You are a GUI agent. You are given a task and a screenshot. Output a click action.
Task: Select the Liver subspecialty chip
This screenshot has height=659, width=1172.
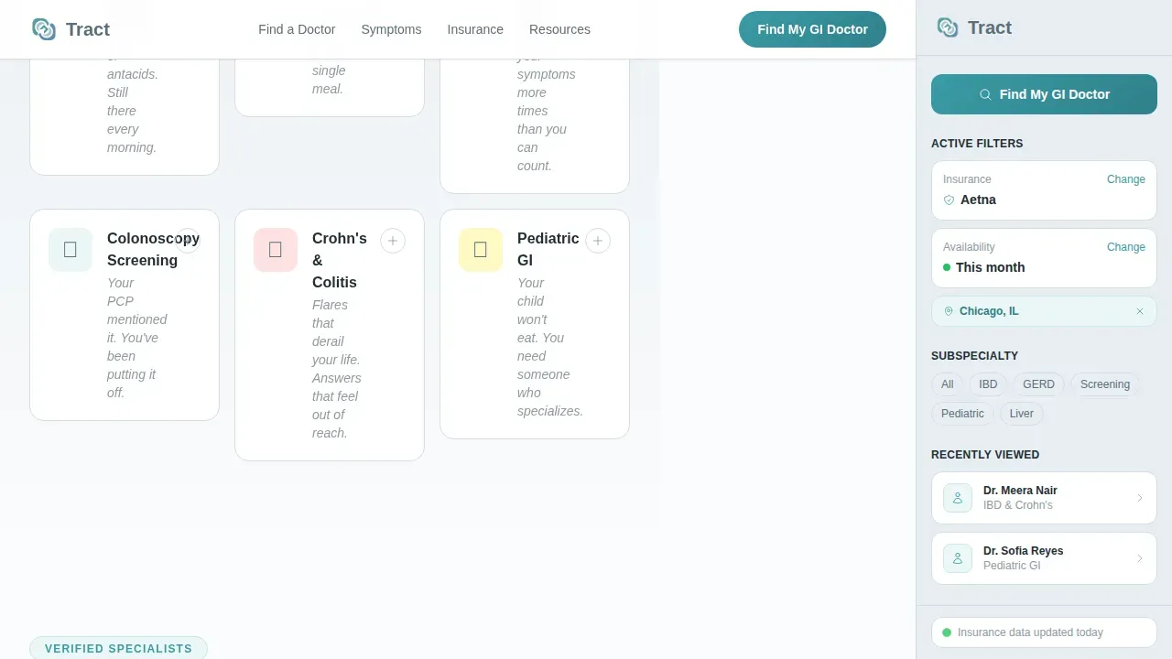[1021, 414]
